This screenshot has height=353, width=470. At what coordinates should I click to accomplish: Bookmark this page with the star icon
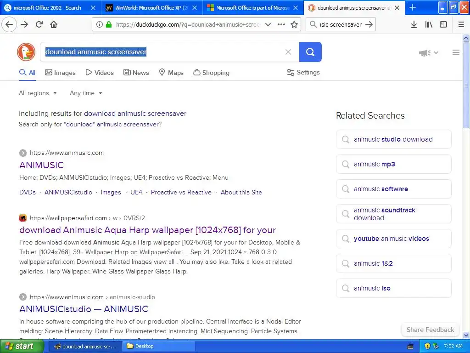(x=294, y=24)
